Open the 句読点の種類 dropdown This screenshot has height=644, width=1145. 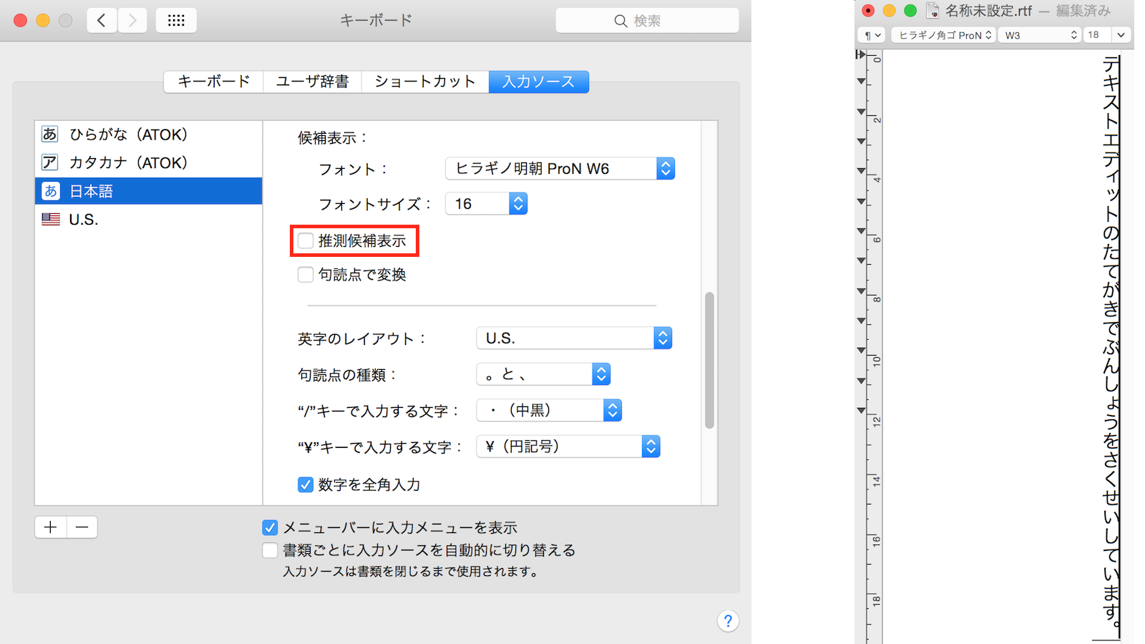[543, 374]
